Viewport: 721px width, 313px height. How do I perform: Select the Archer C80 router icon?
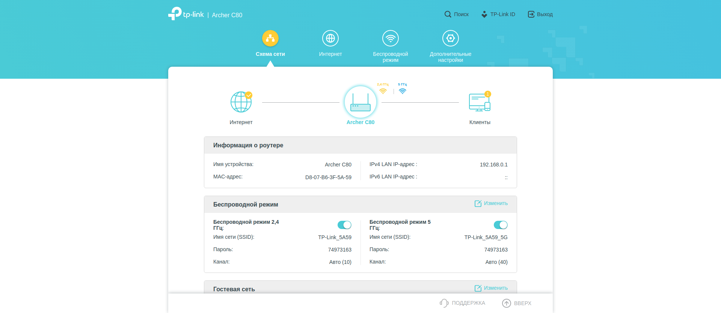(x=360, y=102)
